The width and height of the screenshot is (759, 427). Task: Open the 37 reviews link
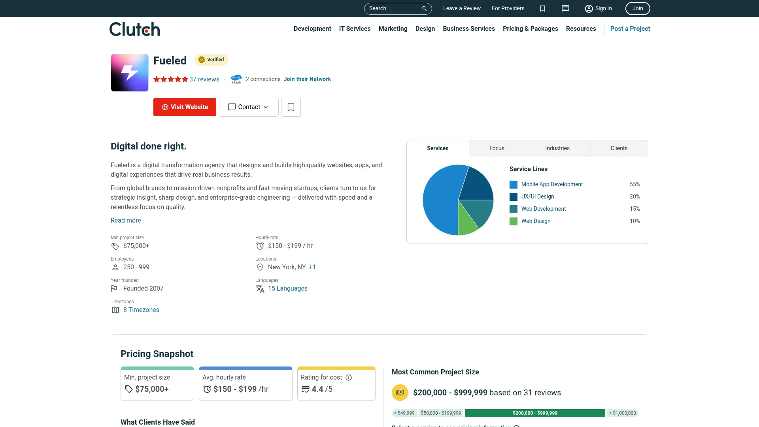pyautogui.click(x=204, y=79)
